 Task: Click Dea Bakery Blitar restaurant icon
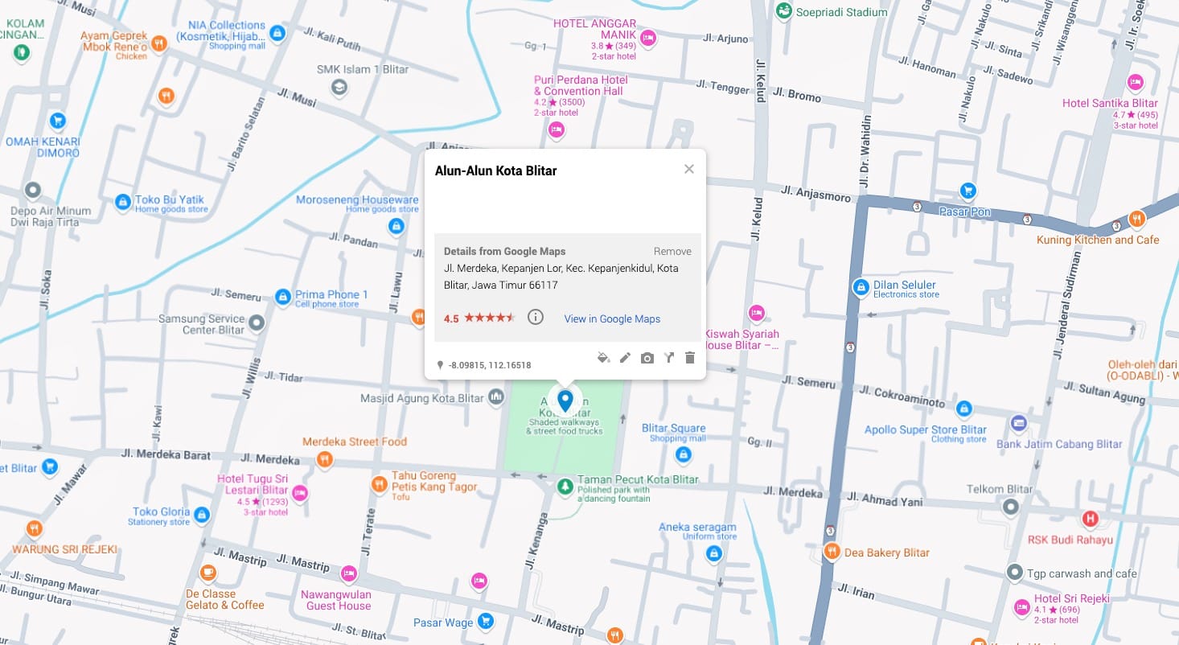[832, 552]
